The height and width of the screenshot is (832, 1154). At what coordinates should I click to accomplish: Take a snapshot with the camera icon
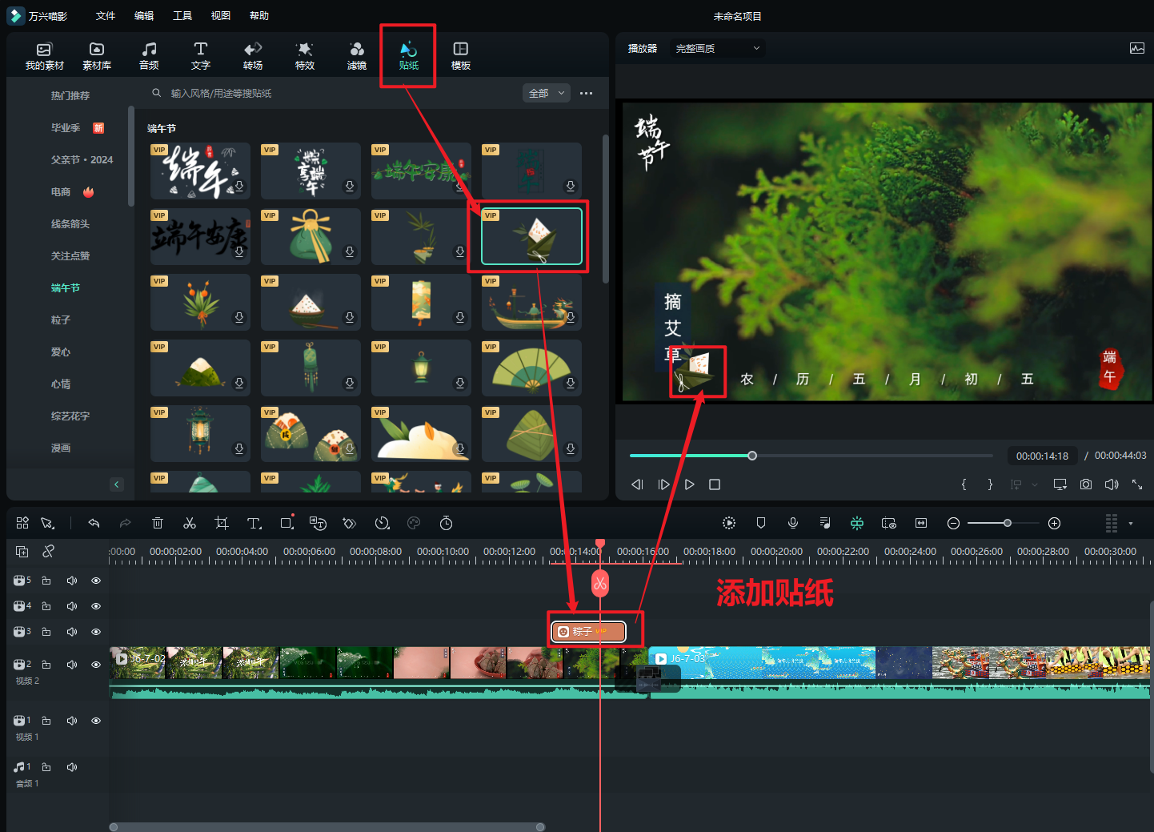coord(1085,484)
